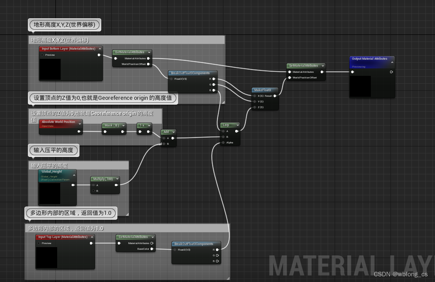Open the Multiply(,100) node dropdown
The image size is (435, 282).
pos(117,179)
